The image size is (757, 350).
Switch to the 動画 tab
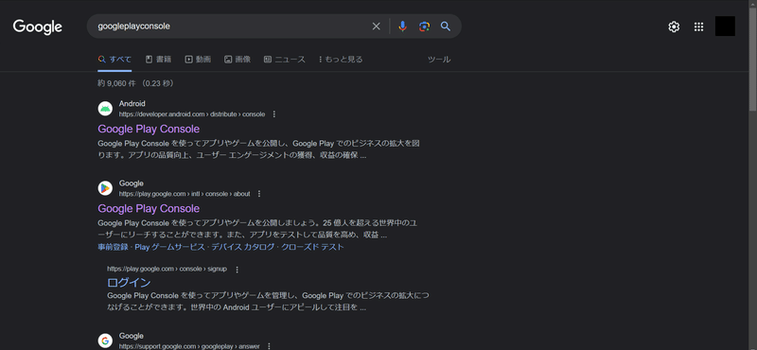[x=198, y=60]
